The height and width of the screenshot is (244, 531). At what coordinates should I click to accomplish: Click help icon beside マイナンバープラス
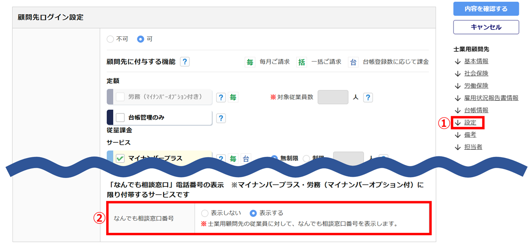click(x=222, y=159)
